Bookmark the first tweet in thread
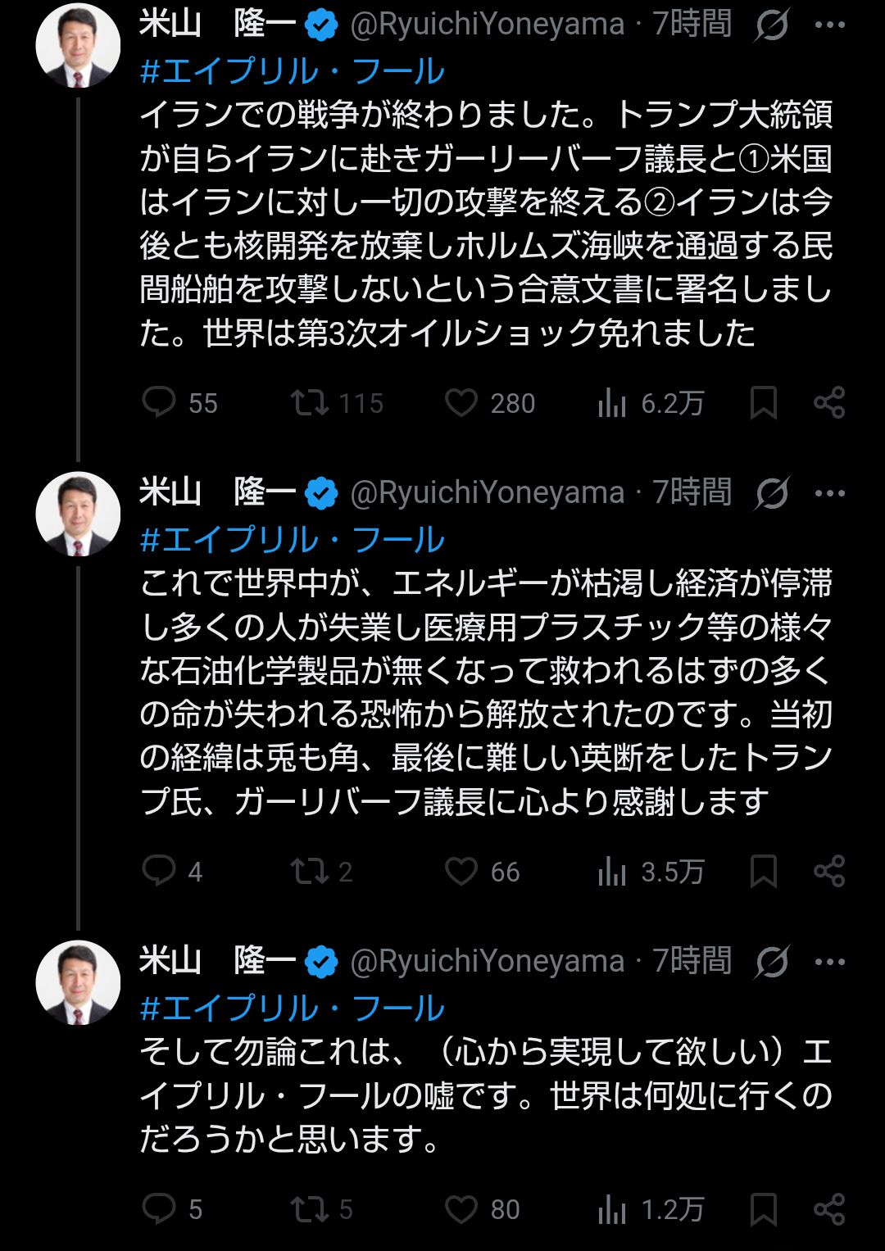The height and width of the screenshot is (1251, 885). (764, 403)
